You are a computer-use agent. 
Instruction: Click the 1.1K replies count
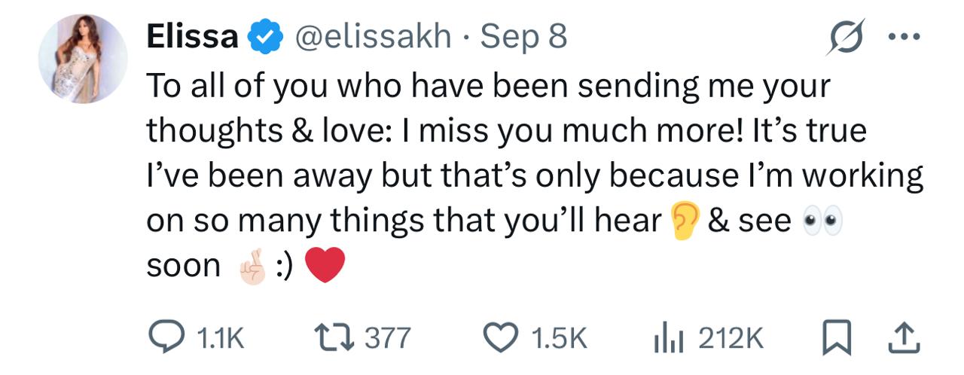point(221,337)
